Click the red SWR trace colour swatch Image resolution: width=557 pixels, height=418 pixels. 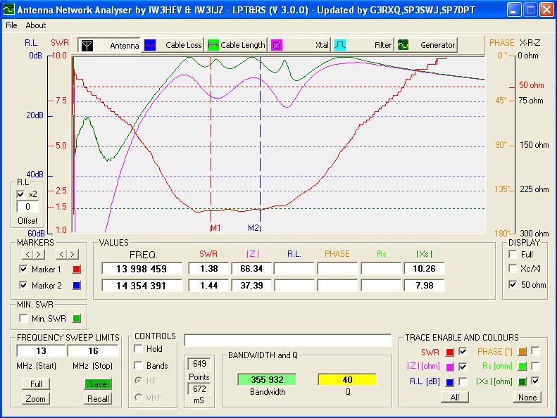pyautogui.click(x=449, y=351)
